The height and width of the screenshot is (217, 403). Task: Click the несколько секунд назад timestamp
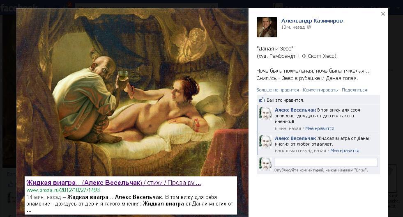[x=300, y=151]
